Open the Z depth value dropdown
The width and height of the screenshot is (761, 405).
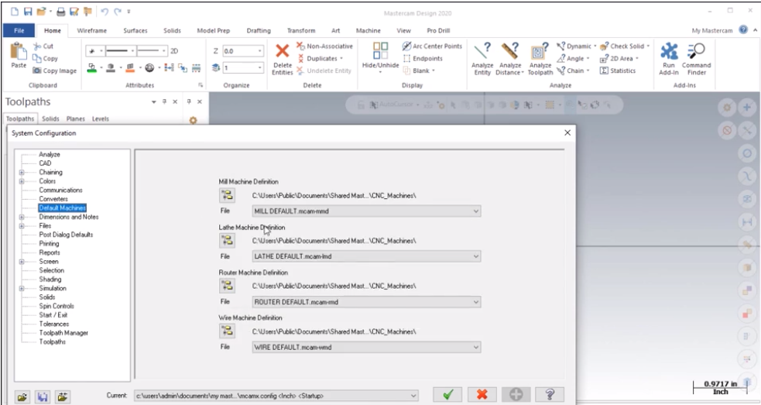click(x=259, y=51)
